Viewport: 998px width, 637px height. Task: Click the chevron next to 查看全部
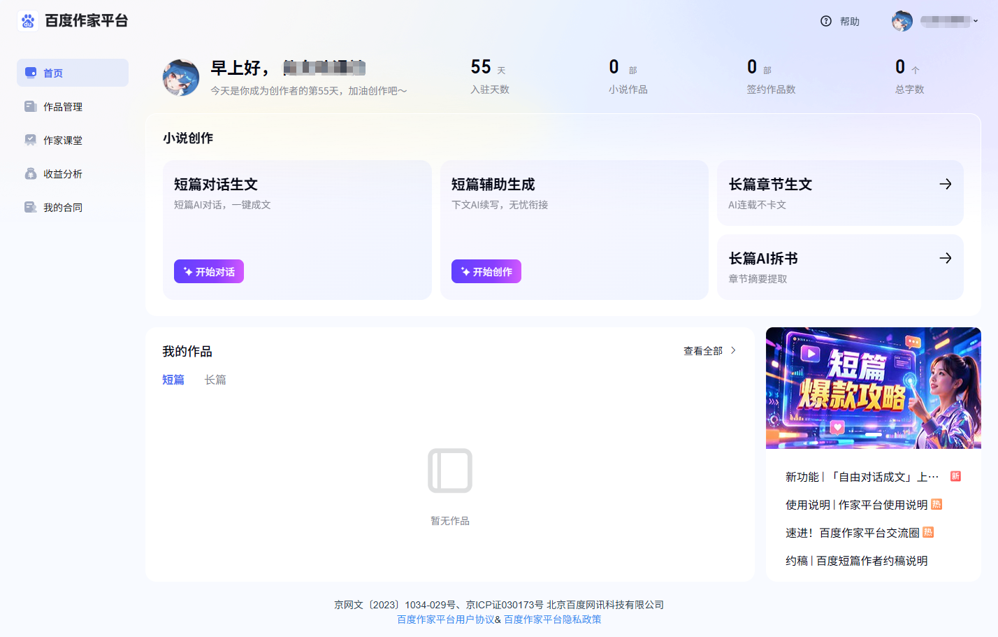tap(733, 350)
